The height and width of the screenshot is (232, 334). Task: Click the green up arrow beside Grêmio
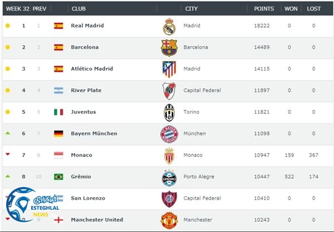pos(7,176)
